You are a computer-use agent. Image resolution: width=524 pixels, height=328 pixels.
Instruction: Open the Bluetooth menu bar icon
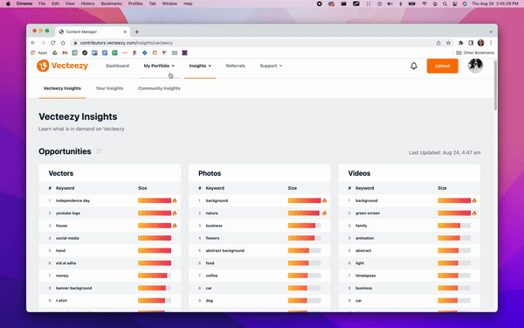[401, 3]
